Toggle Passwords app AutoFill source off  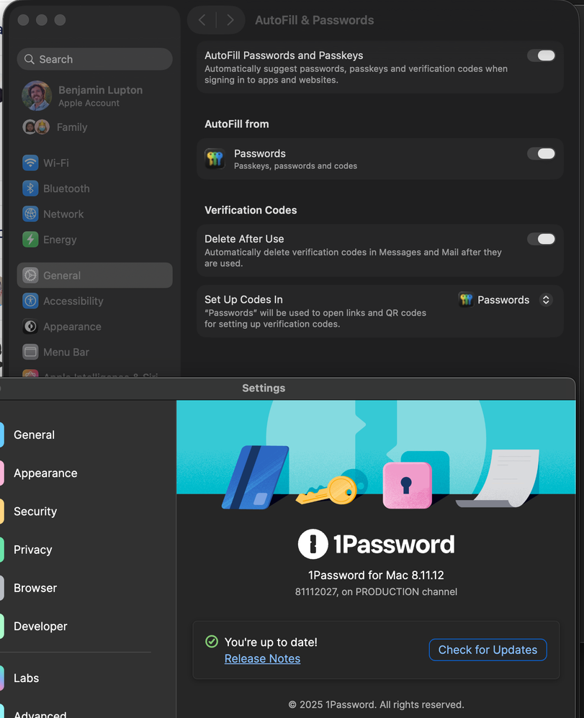(x=541, y=153)
